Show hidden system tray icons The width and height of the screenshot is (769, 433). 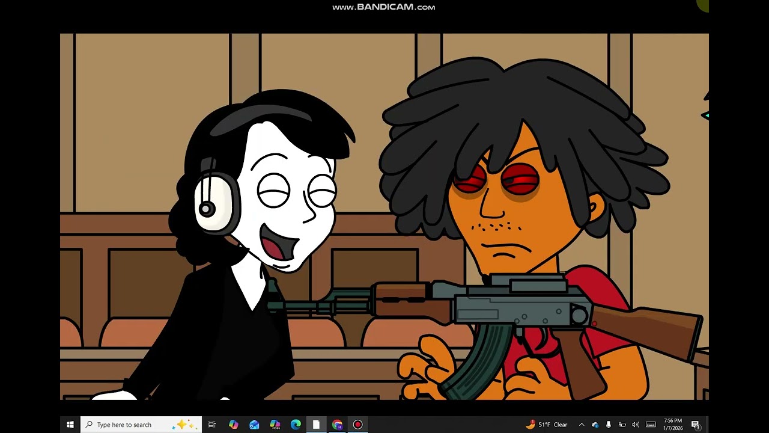tap(582, 425)
